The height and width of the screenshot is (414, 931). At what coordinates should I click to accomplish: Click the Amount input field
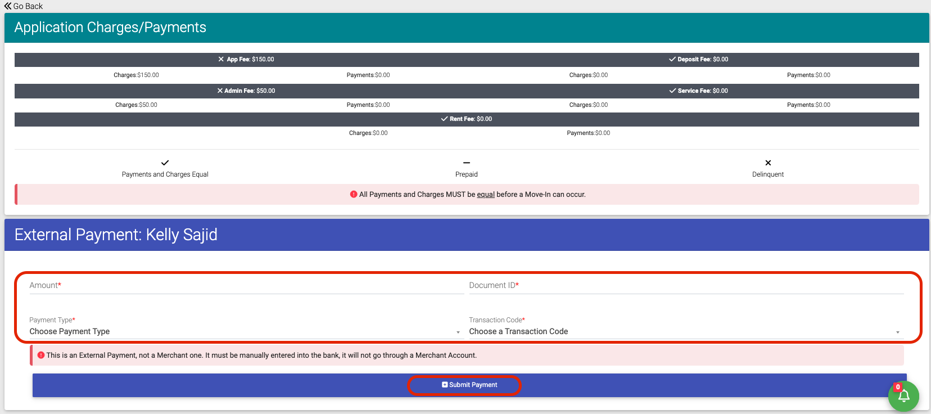pyautogui.click(x=246, y=286)
